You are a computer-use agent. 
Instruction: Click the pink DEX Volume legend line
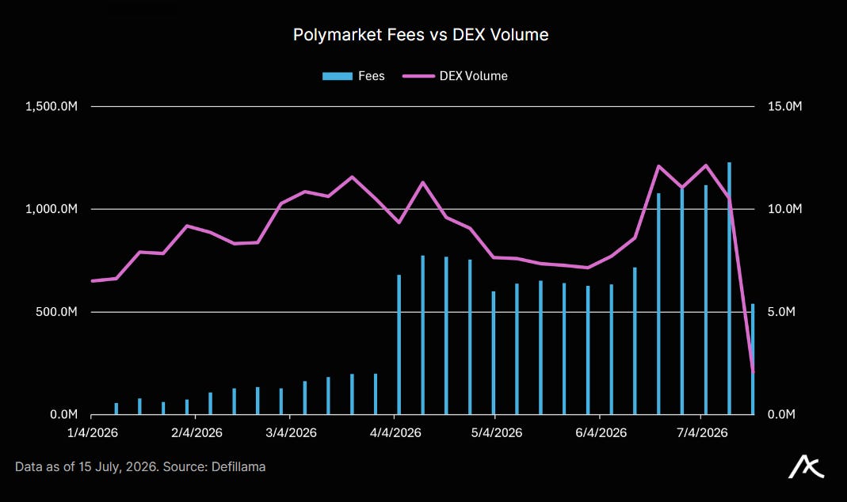pos(418,76)
